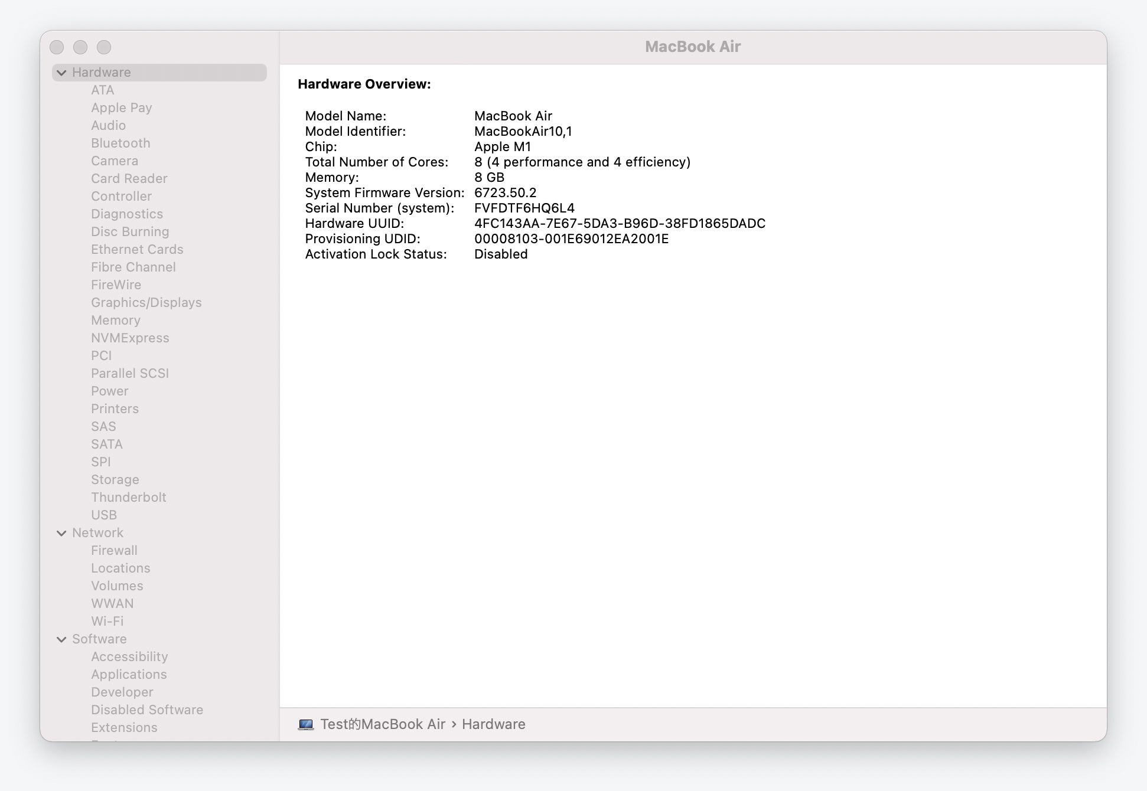The height and width of the screenshot is (791, 1147).
Task: Select Fibre Channel item
Action: pyautogui.click(x=133, y=267)
